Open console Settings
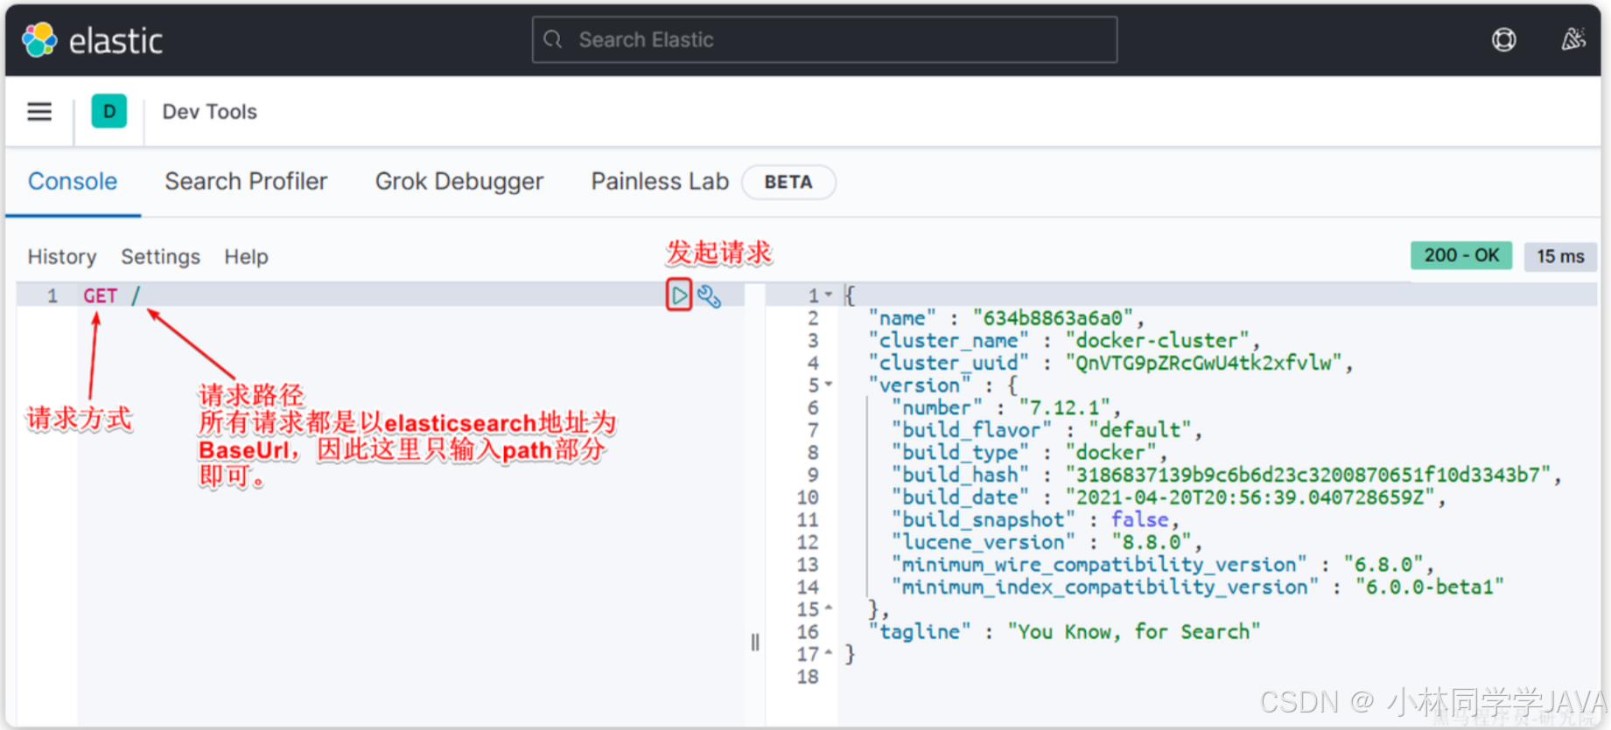This screenshot has width=1611, height=730. [160, 257]
